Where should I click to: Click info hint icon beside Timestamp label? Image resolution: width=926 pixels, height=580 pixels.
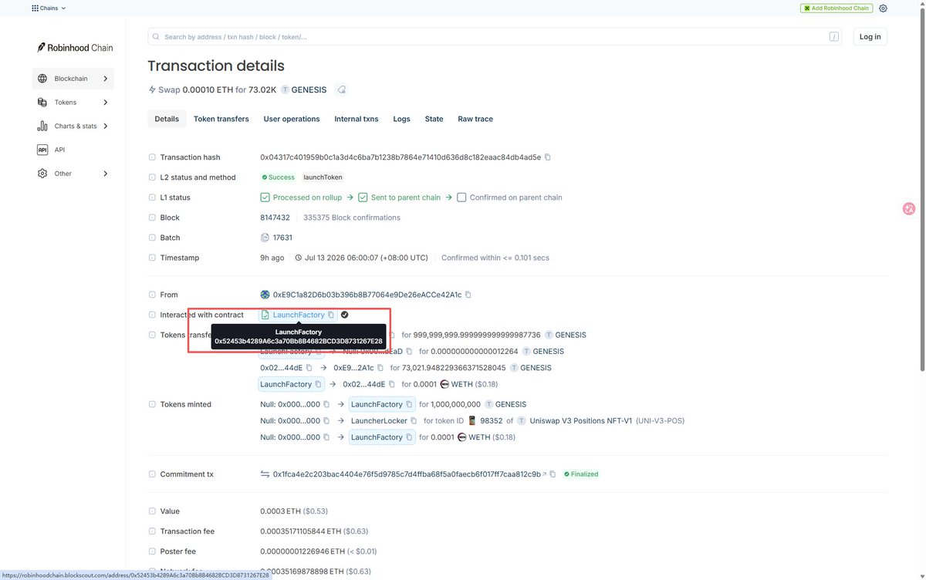pos(152,258)
